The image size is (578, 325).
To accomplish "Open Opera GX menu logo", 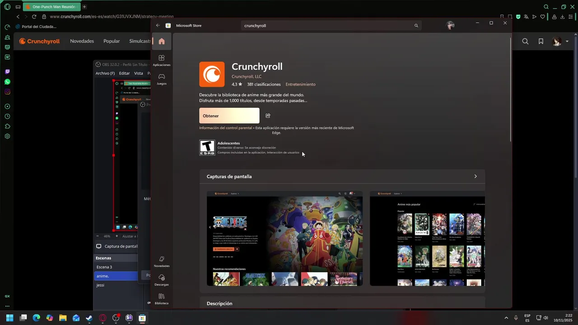I will (7, 7).
